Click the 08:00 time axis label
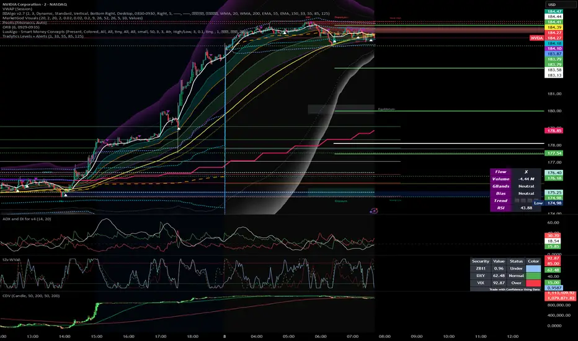Image resolution: width=578 pixels, height=341 pixels. (385, 336)
